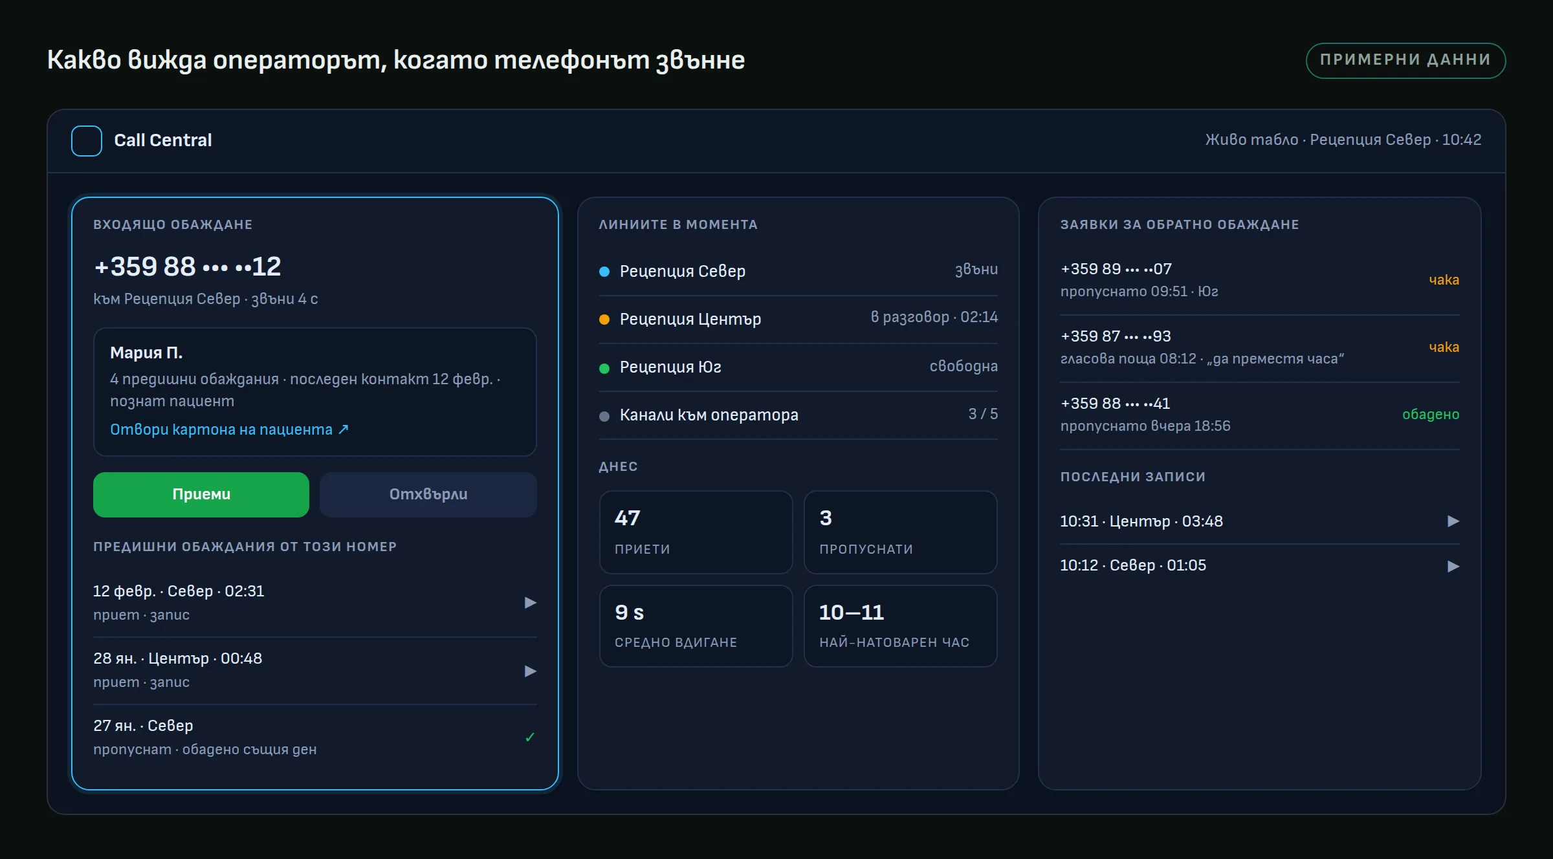1553x859 pixels.
Task: Open Отвори картона на пациента link
Action: pos(230,430)
